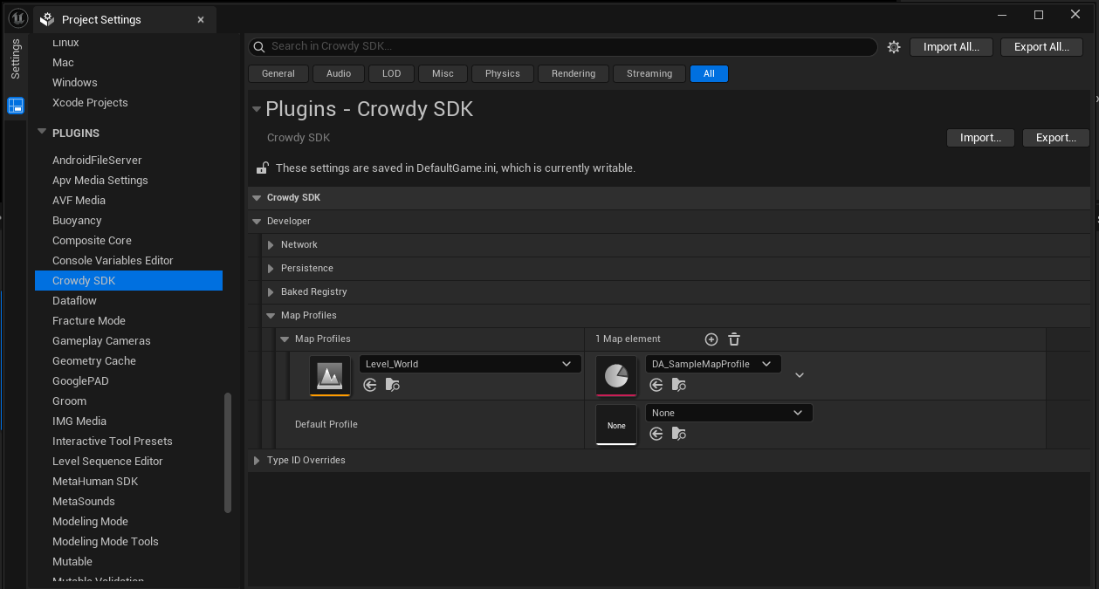Click the Export All... button
Screen dimensions: 1099x589
[x=1042, y=47]
